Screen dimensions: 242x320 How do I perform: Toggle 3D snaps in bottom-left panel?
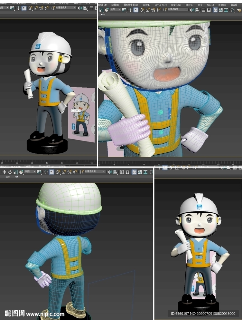click(x=58, y=172)
